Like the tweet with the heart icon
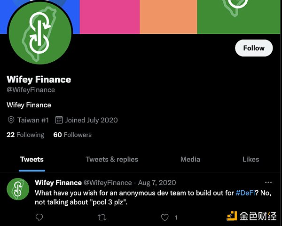Image resolution: width=282 pixels, height=226 pixels. [164, 217]
